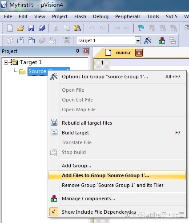
Task: Toggle the Insert/Remove Bookmark flag icon
Action: (141, 28)
